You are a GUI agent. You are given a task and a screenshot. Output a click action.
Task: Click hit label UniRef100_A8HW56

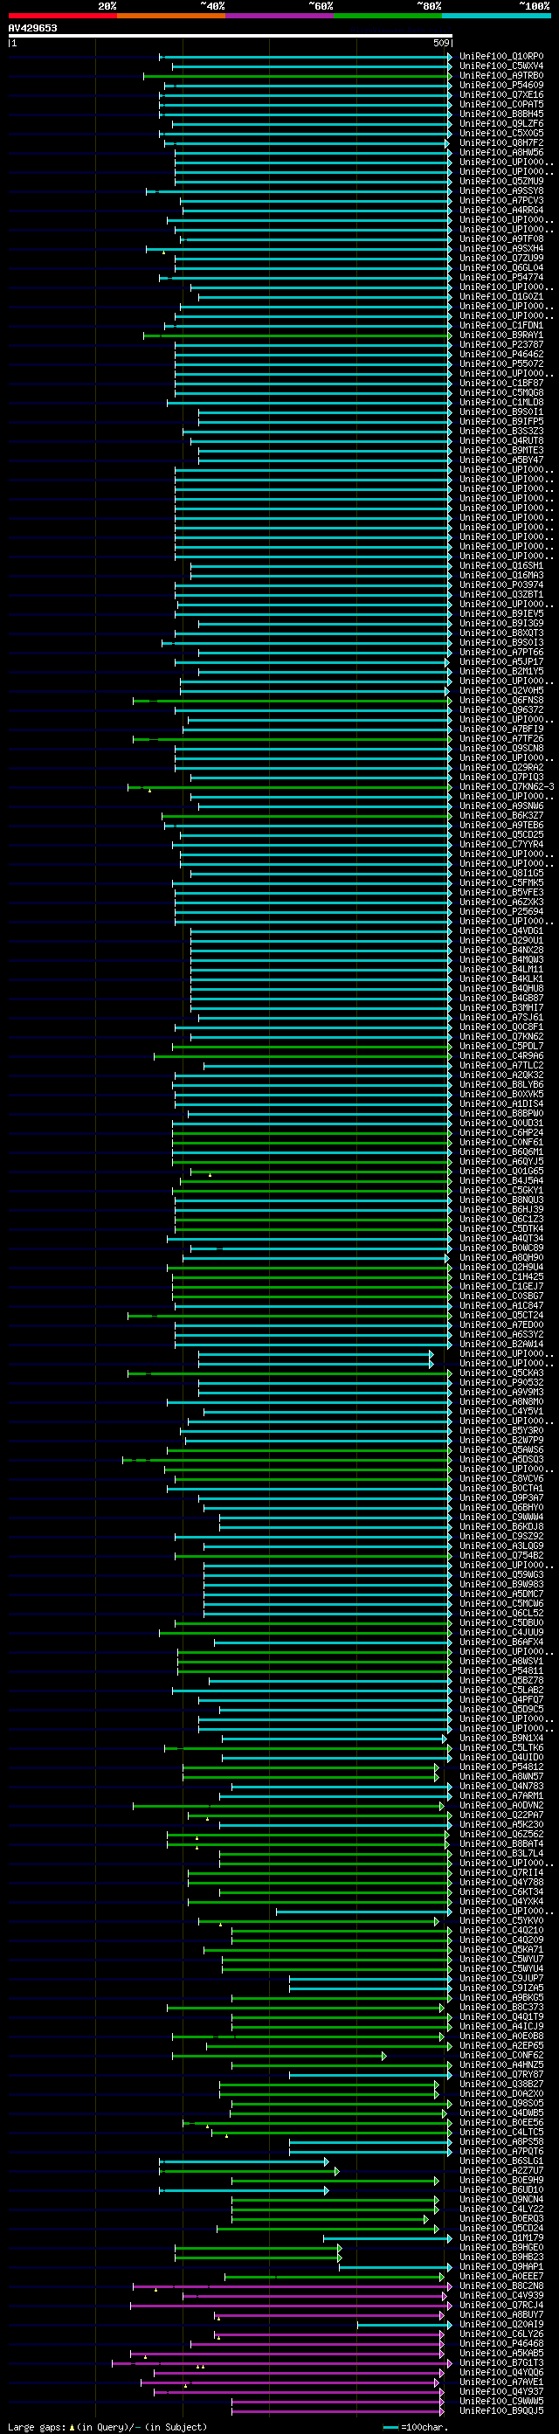pyautogui.click(x=501, y=152)
